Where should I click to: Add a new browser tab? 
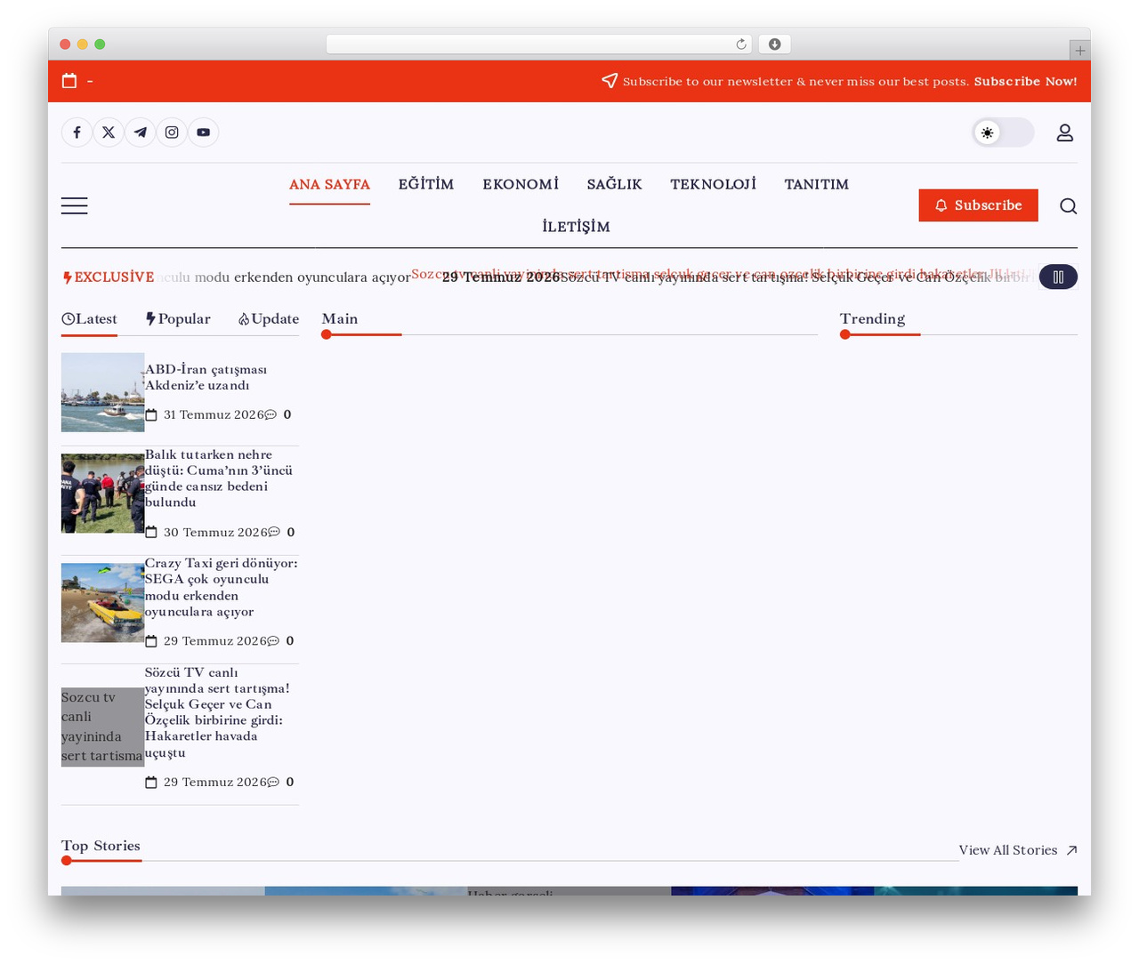1079,51
